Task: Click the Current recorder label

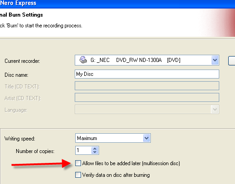Action: tap(22, 61)
